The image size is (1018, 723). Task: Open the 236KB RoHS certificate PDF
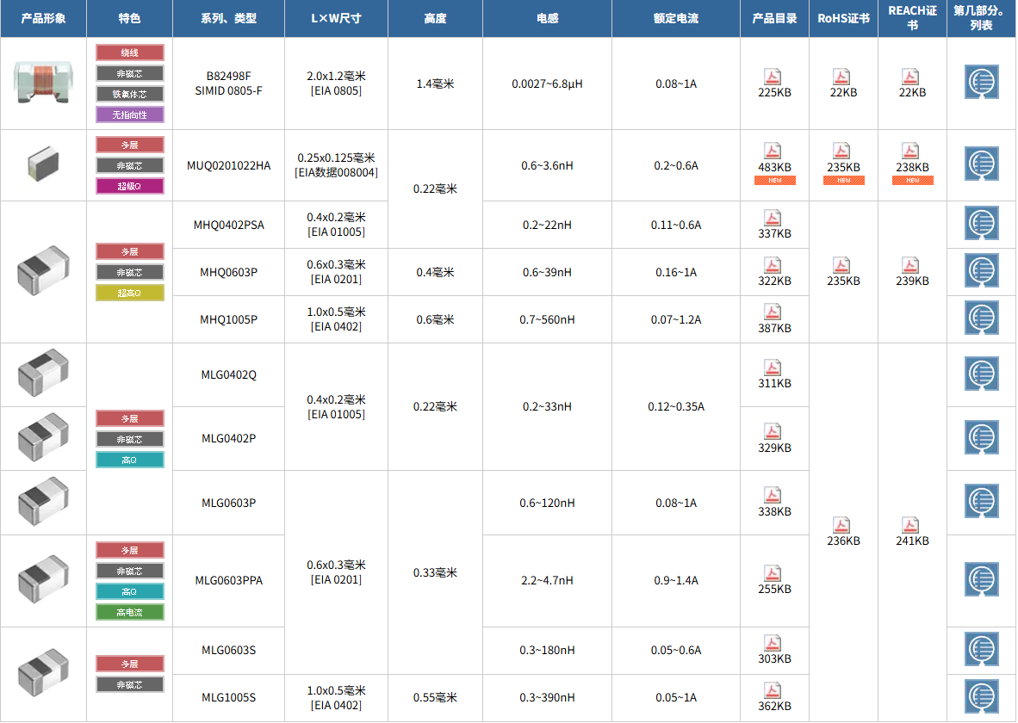point(841,525)
